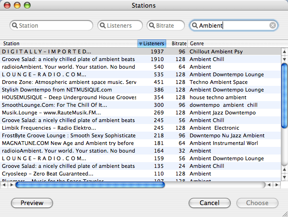Image resolution: width=288 pixels, height=217 pixels.
Task: Click the right-side horizontal scroll left arrow
Action: click(269, 185)
